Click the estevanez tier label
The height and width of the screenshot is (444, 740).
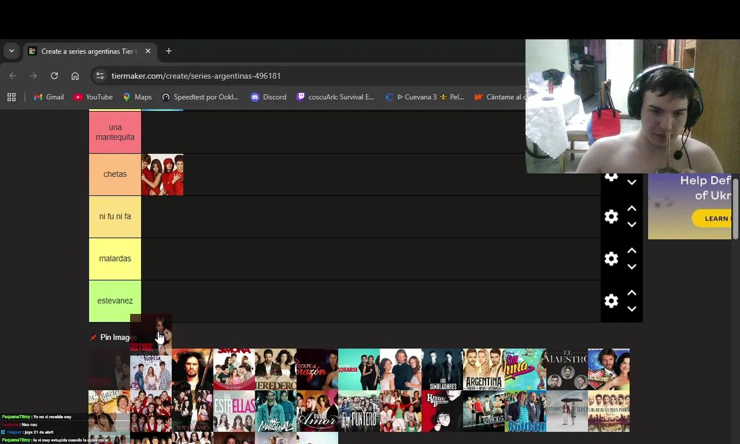point(115,301)
